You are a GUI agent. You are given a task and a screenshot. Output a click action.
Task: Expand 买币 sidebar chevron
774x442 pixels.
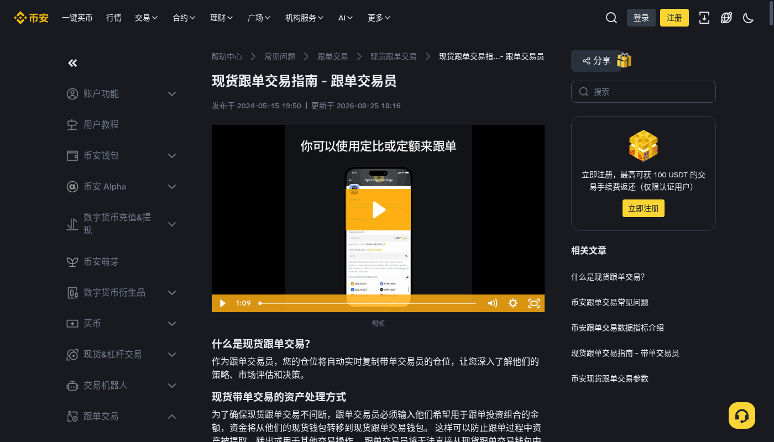pyautogui.click(x=172, y=324)
